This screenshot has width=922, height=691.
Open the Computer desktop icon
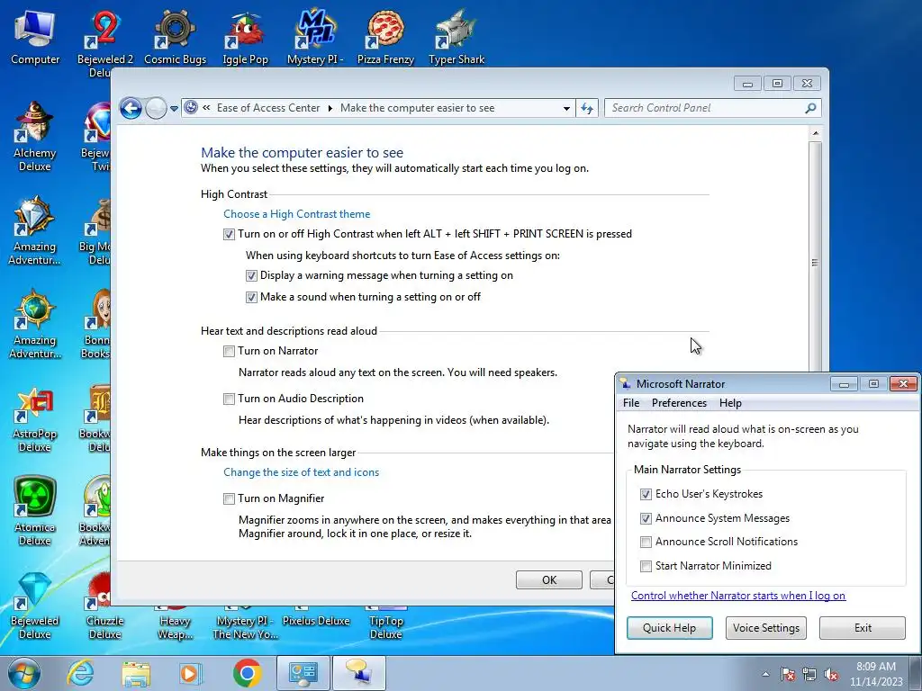[x=35, y=38]
